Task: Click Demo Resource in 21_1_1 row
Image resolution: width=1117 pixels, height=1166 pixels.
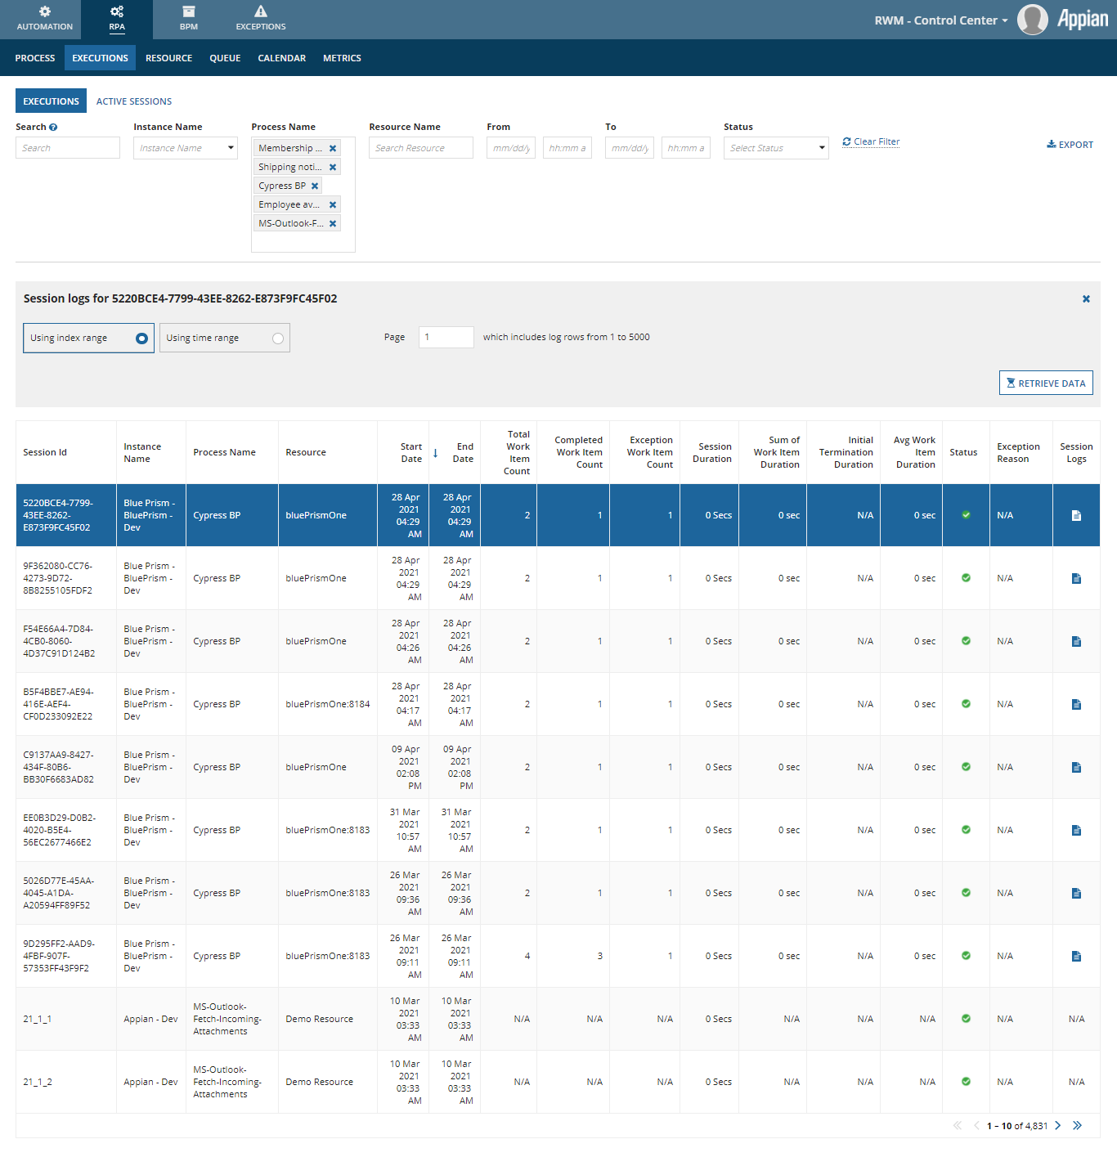Action: point(319,1019)
